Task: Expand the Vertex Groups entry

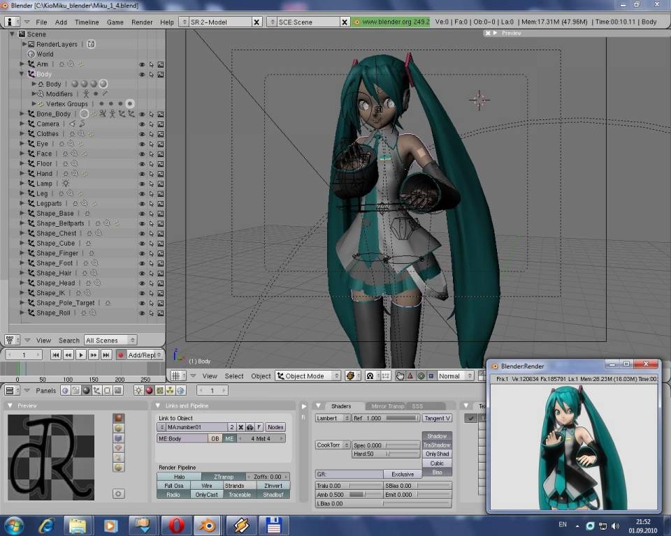Action: coord(34,103)
